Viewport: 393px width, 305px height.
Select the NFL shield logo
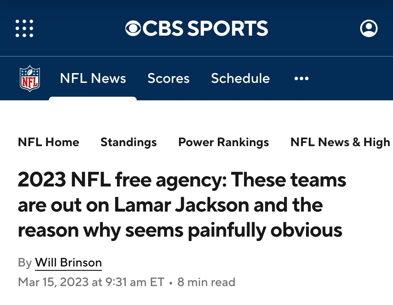coord(30,79)
